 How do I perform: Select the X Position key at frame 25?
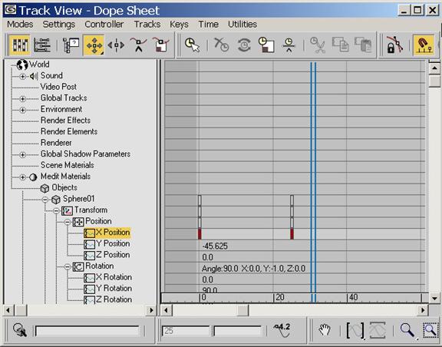[x=292, y=234]
